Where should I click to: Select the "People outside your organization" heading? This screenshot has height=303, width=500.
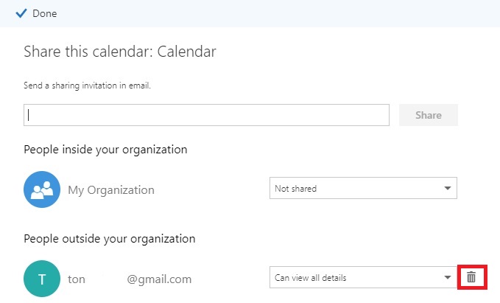[109, 239]
